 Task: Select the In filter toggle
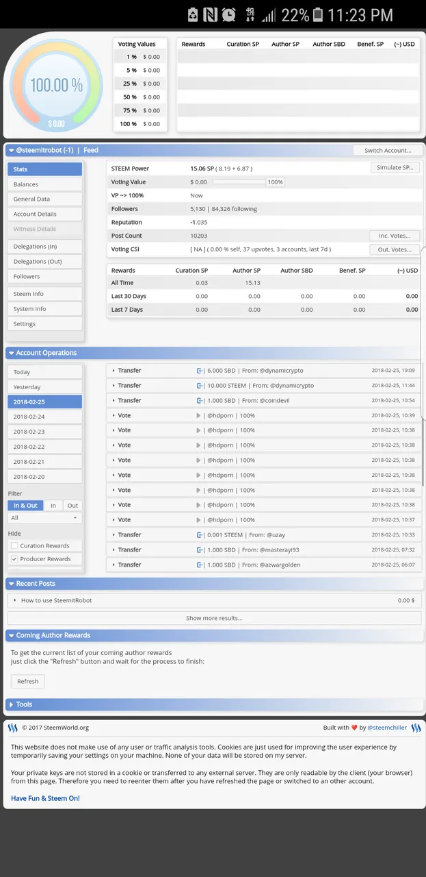[53, 506]
